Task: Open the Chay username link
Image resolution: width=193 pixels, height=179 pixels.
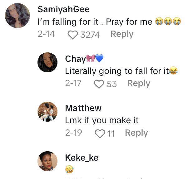Action: 75,59
